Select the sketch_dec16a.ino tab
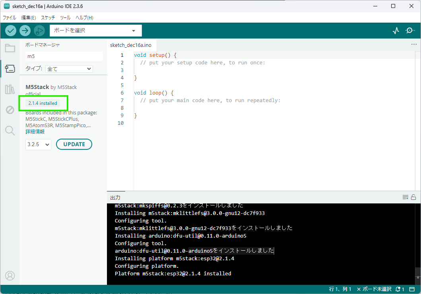Viewport: 421px width, 294px height. [131, 45]
